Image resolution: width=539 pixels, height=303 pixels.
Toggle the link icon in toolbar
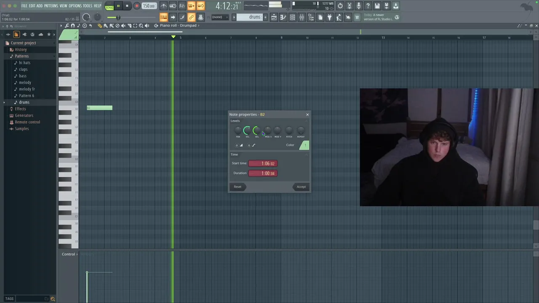[x=191, y=17]
